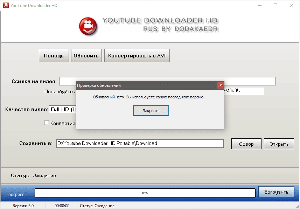This screenshot has height=209, width=300.
Task: Click the Сохранить в label
Action: click(36, 143)
